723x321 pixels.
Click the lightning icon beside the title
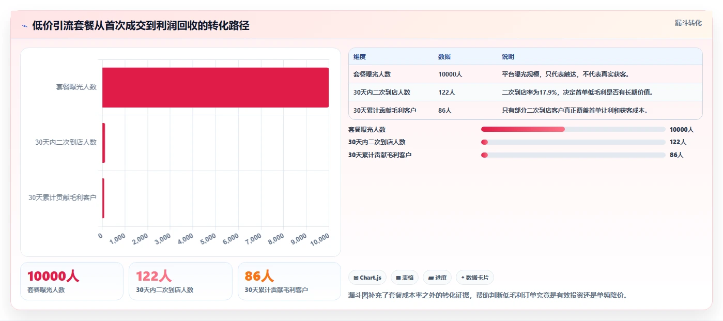coord(24,26)
